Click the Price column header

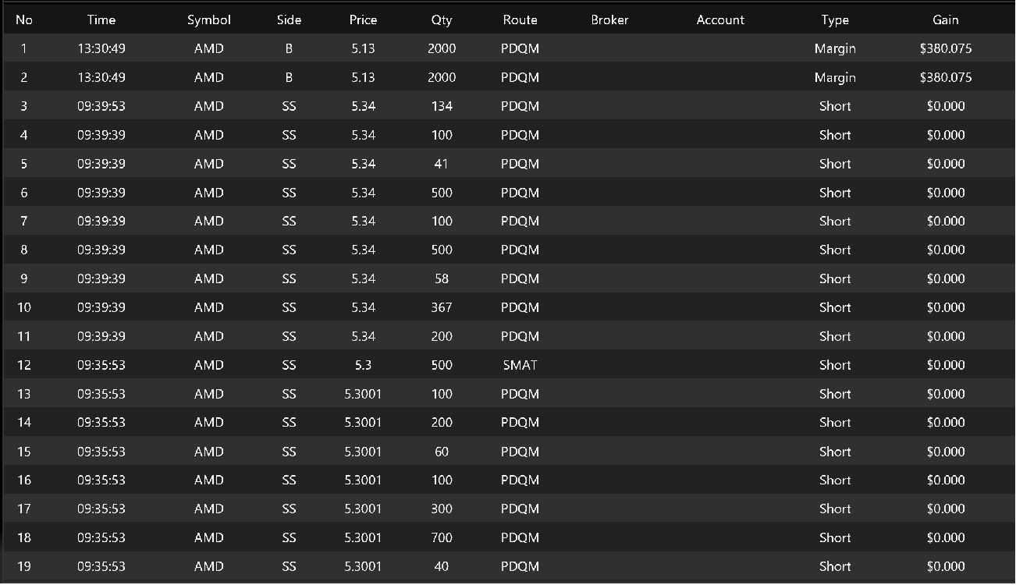pos(363,20)
